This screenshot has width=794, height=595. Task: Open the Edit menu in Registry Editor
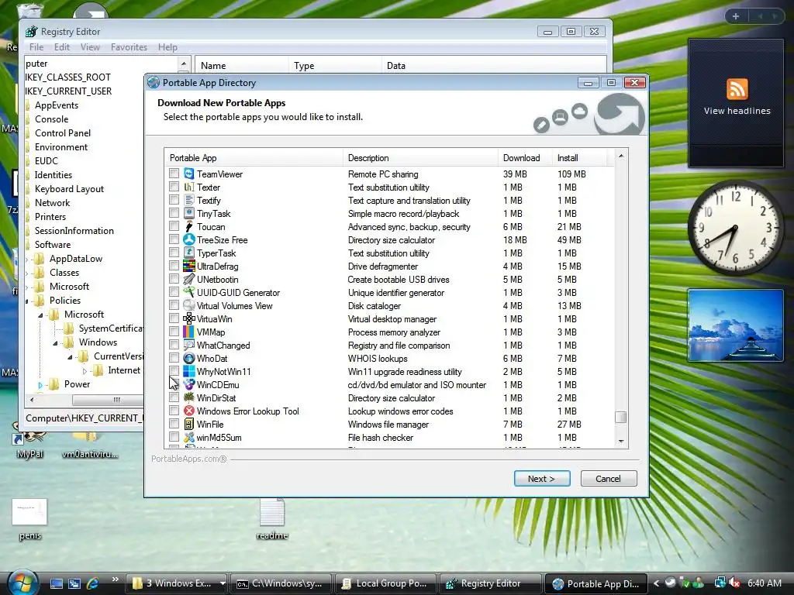click(62, 47)
